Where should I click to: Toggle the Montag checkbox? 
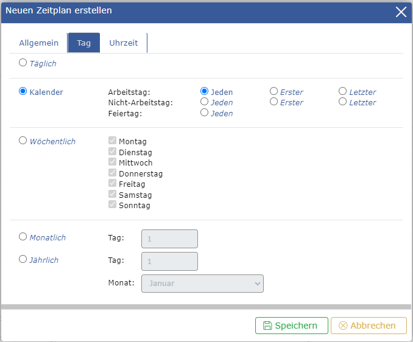coord(112,141)
